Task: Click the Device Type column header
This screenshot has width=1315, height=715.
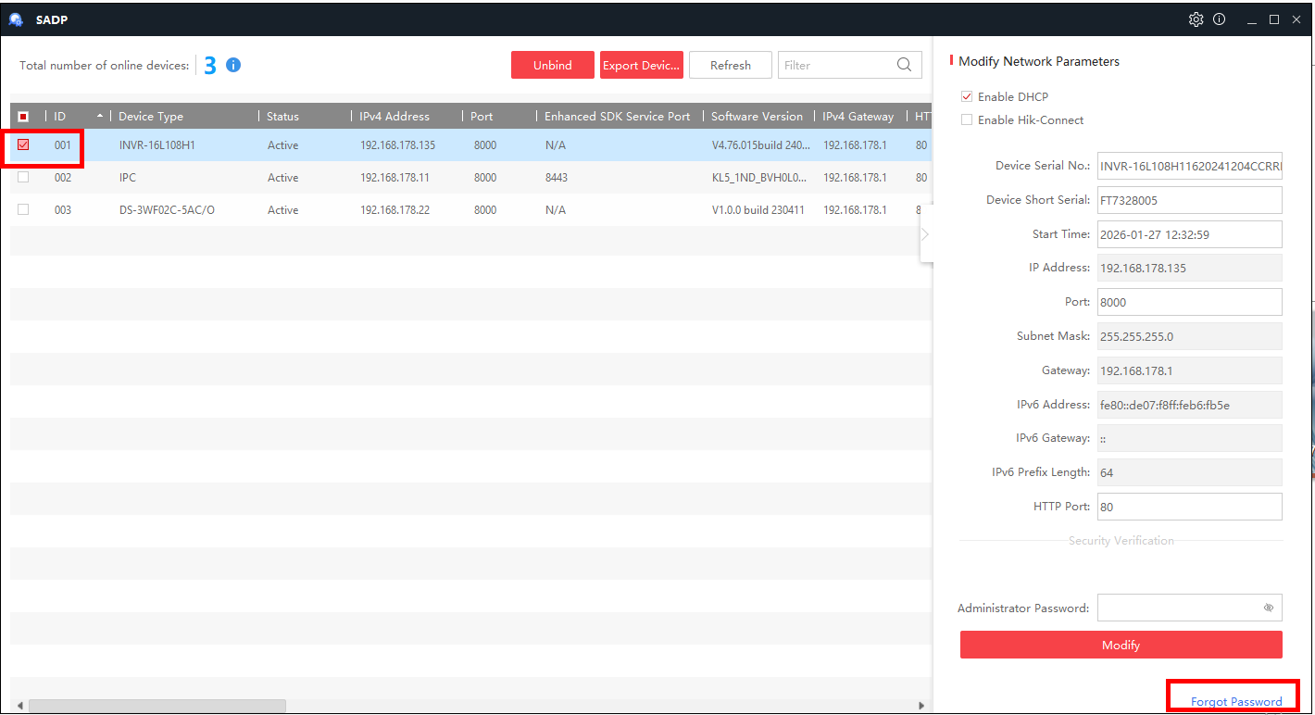Action: [151, 117]
